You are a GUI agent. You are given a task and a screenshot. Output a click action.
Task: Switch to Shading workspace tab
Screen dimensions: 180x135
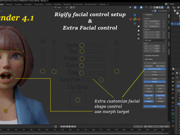click(x=48, y=4)
